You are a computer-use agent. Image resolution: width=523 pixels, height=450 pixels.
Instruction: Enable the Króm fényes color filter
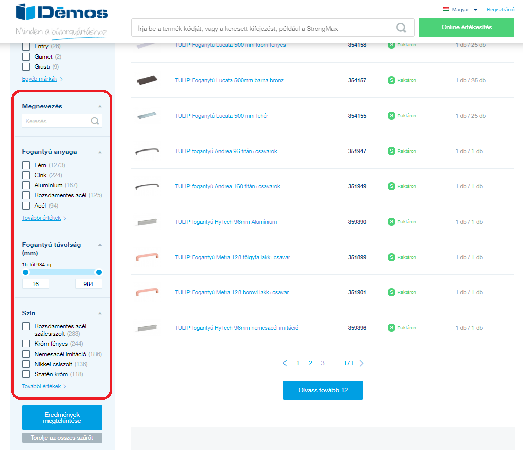[26, 344]
